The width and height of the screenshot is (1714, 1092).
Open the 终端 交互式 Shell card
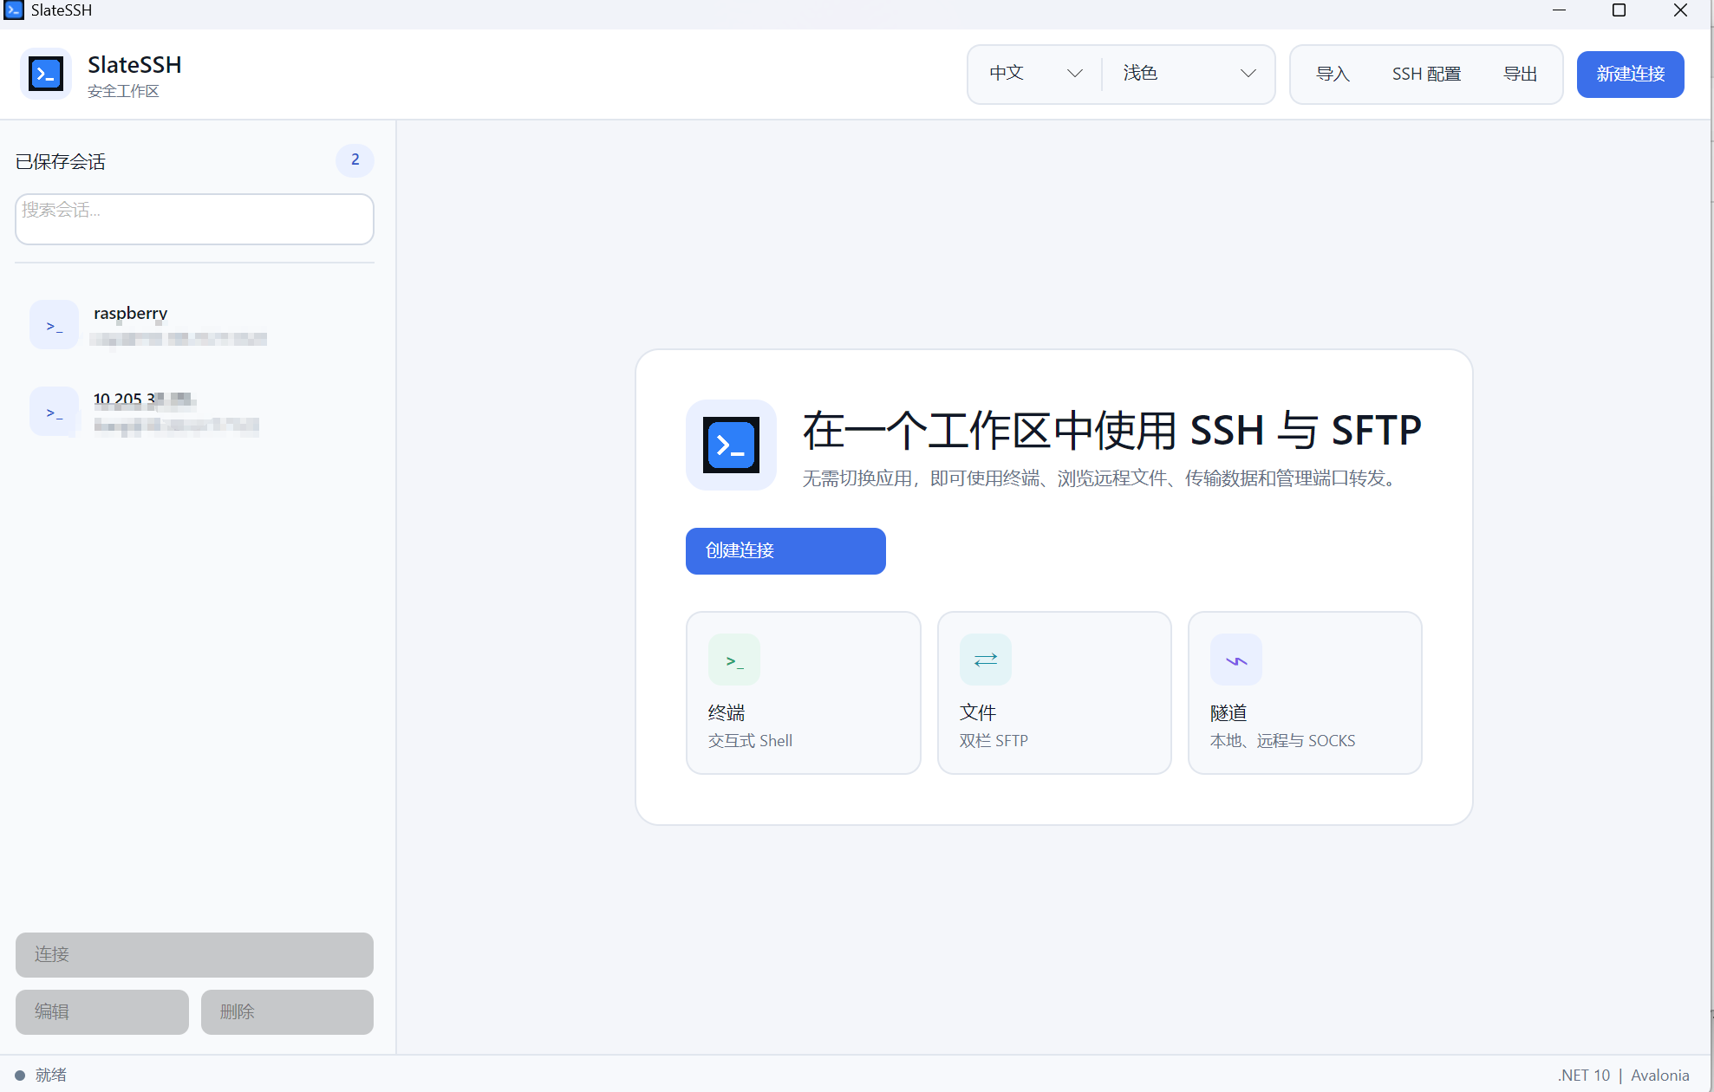803,692
